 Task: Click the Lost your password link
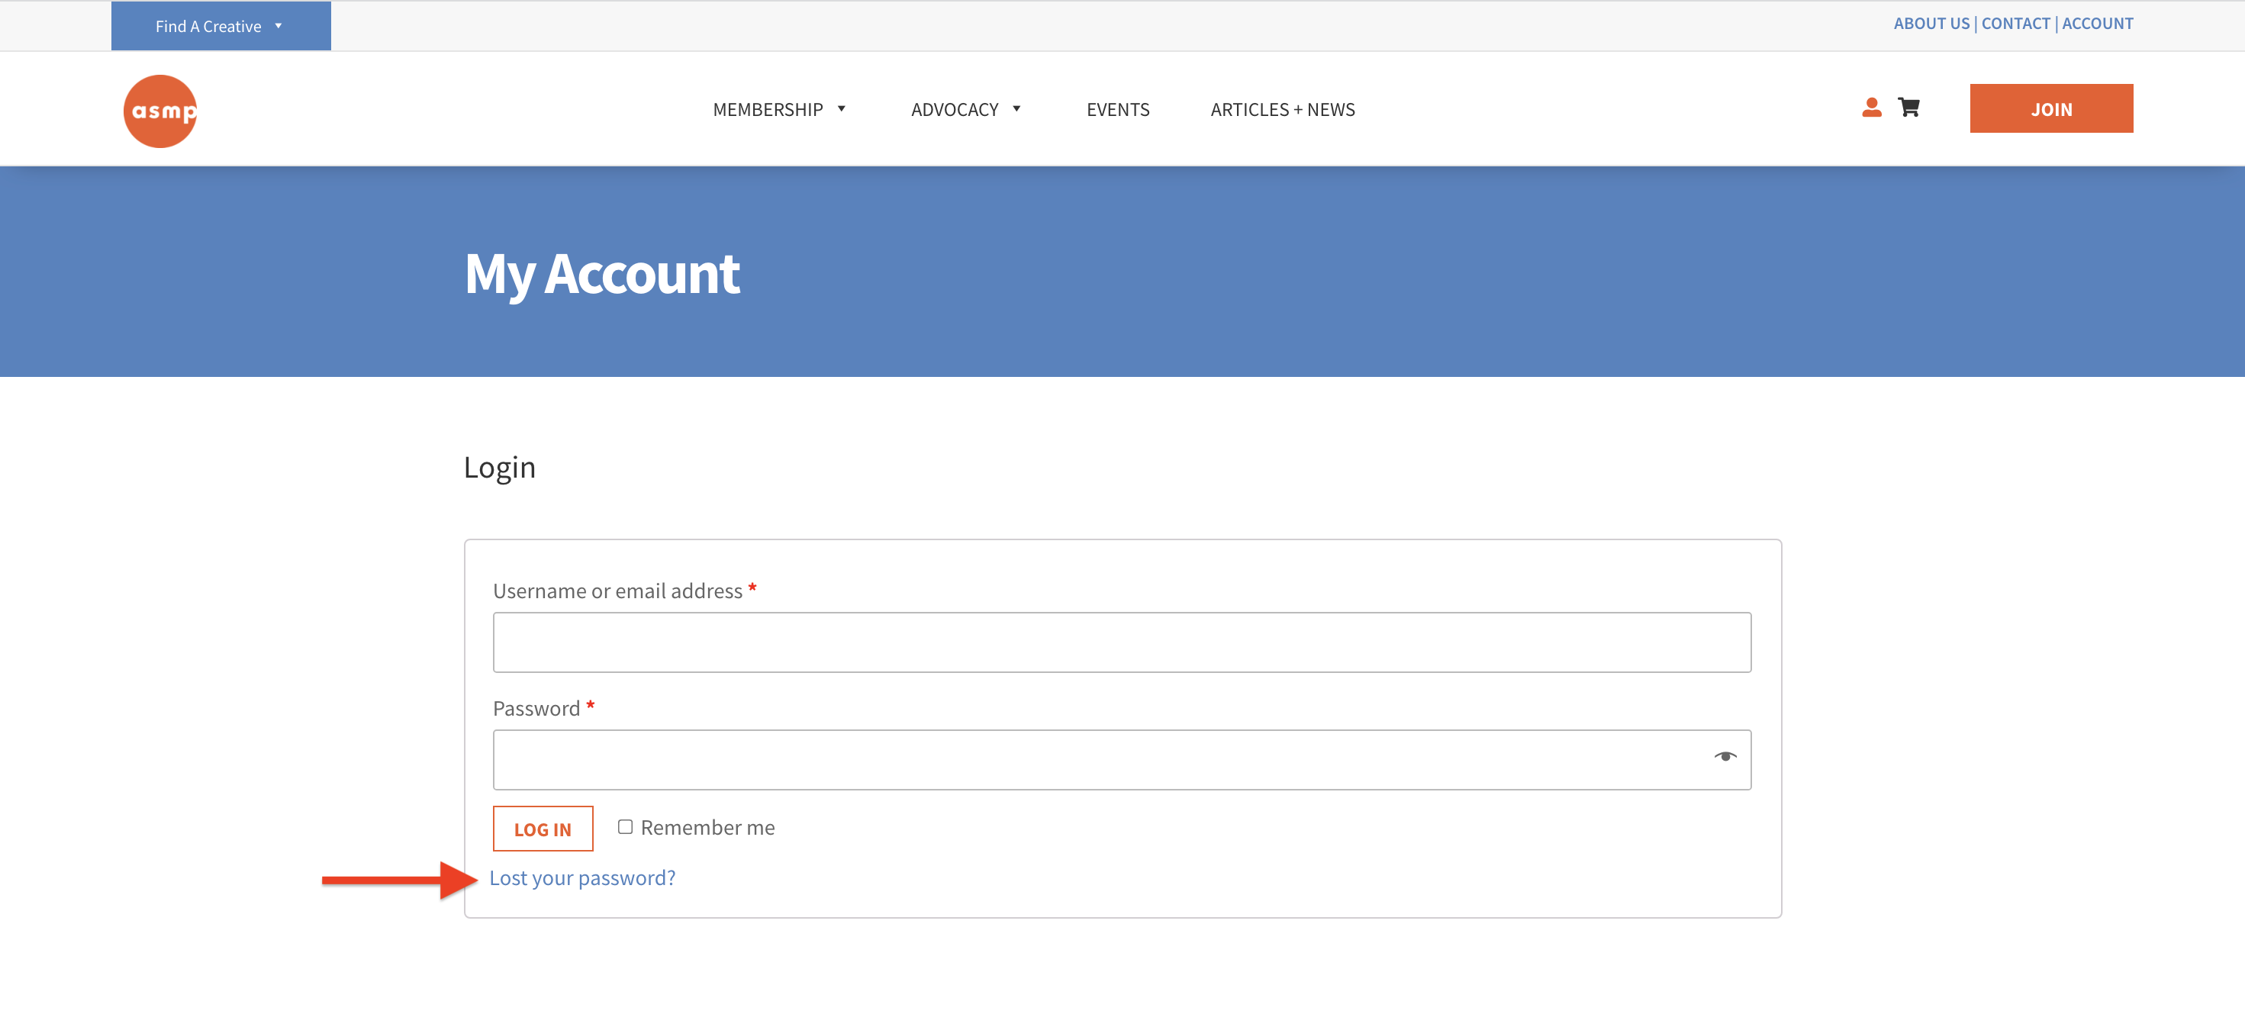click(x=583, y=877)
